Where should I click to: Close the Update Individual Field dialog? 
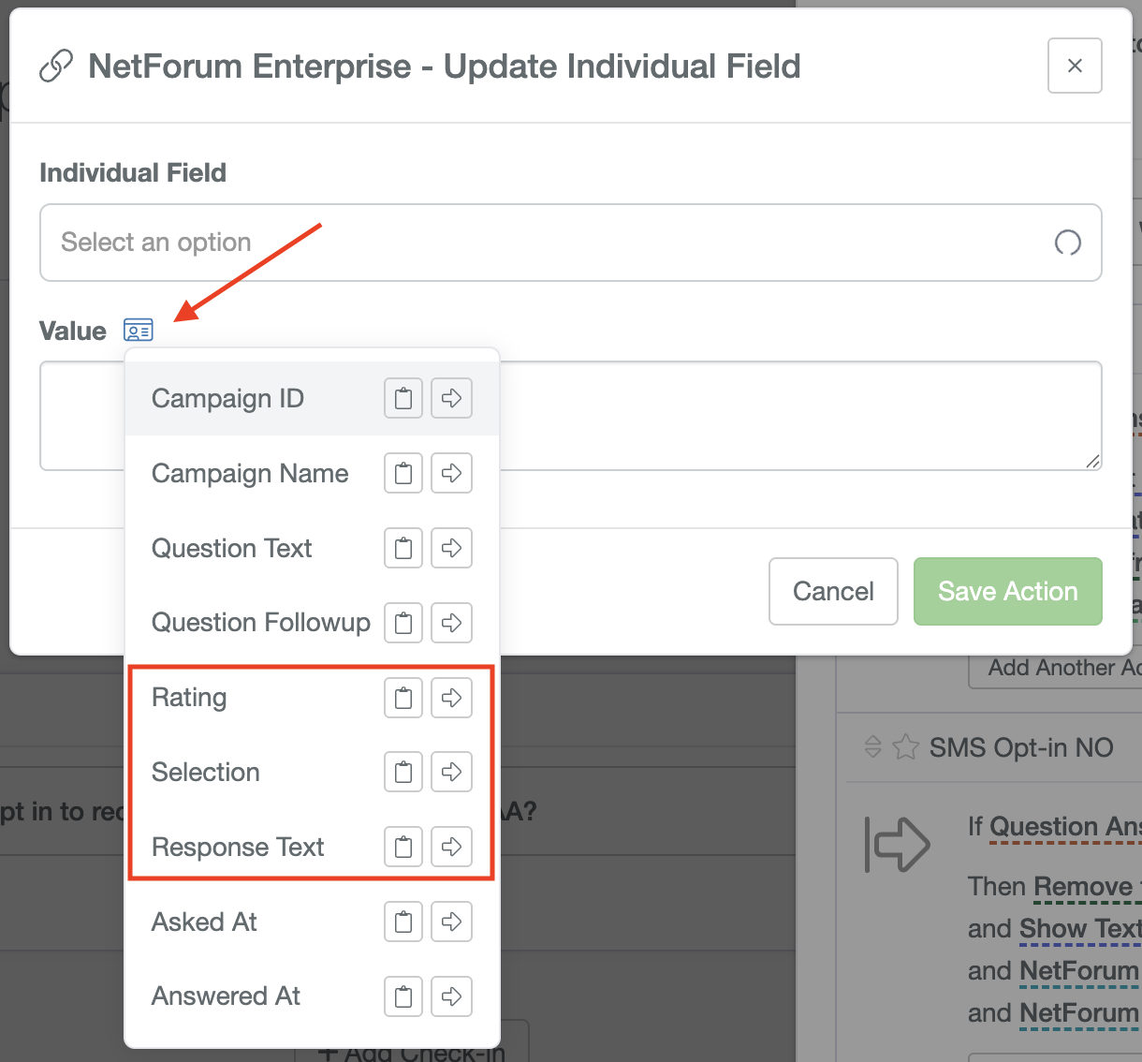(x=1075, y=66)
